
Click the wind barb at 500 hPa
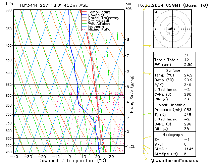point(146,73)
